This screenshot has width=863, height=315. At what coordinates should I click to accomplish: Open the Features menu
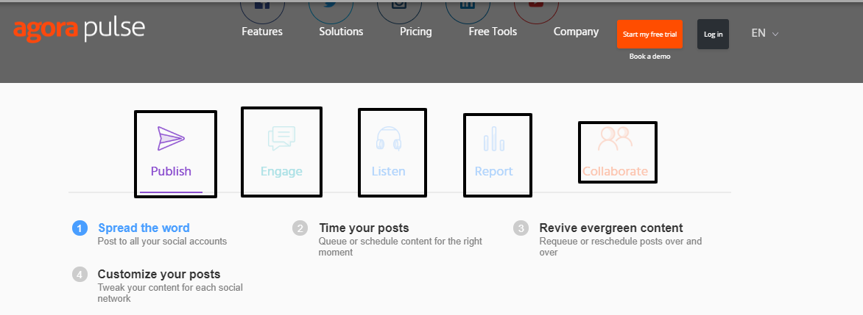pos(262,32)
